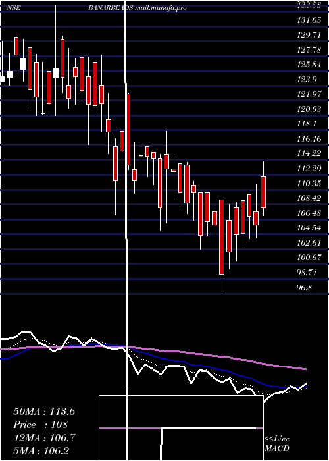
Task: Click the 100.67 price axis label
Action: tap(309, 258)
